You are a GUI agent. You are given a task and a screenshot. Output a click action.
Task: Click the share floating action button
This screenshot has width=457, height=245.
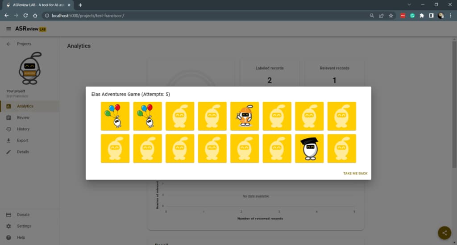coord(445,233)
